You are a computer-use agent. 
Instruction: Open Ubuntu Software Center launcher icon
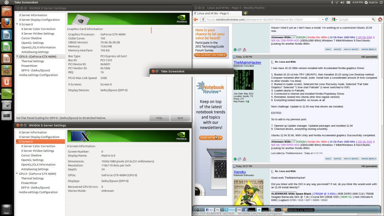point(7,70)
